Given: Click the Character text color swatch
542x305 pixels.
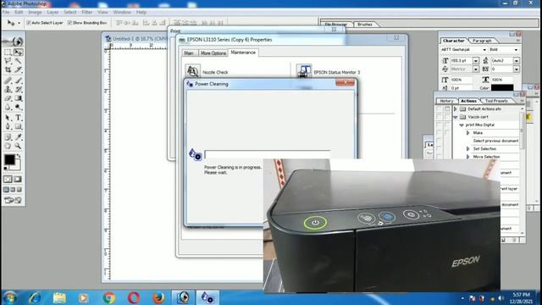Looking at the screenshot, I should point(502,88).
